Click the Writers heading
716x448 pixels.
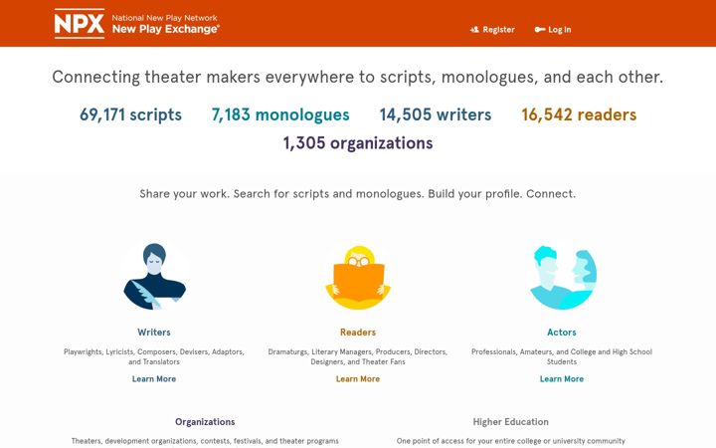coord(154,333)
